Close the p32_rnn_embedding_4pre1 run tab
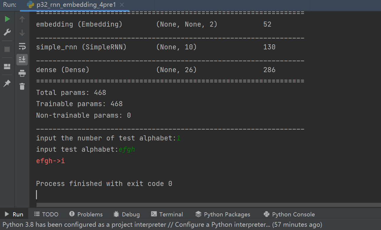The image size is (381, 230). [122, 5]
